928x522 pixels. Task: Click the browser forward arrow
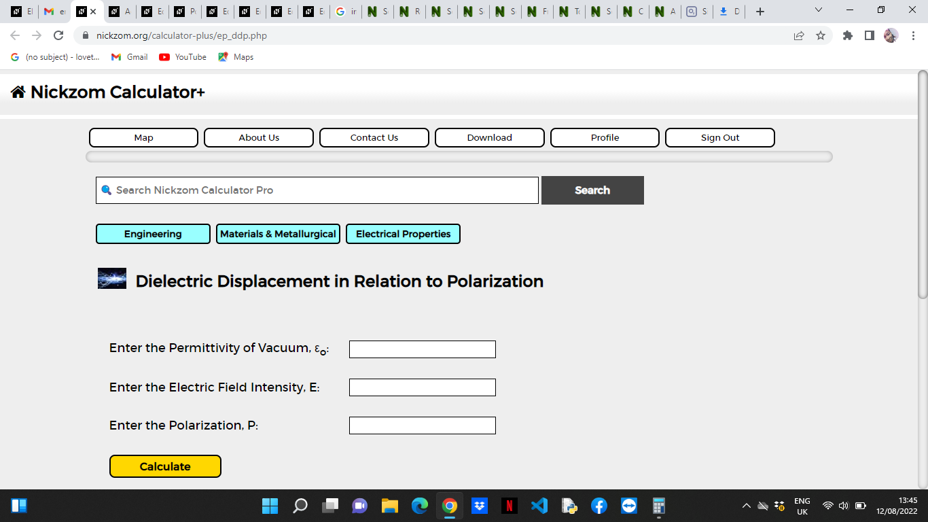point(37,35)
